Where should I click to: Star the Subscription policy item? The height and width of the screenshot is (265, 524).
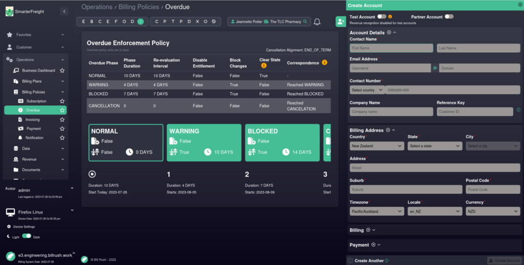click(62, 101)
